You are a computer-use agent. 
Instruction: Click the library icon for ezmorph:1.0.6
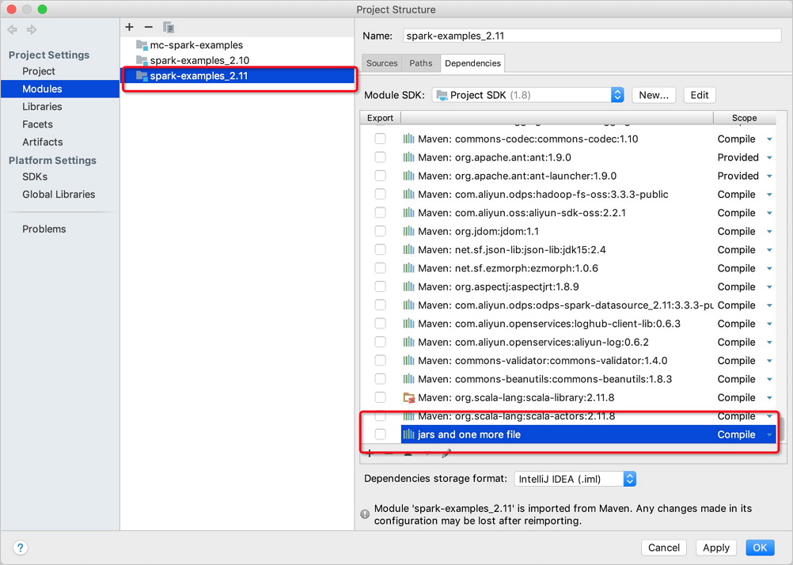pos(408,268)
